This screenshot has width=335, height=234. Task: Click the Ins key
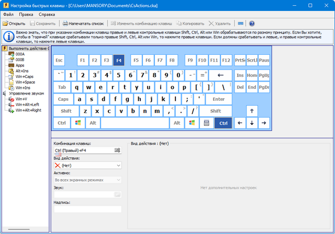click(x=240, y=75)
